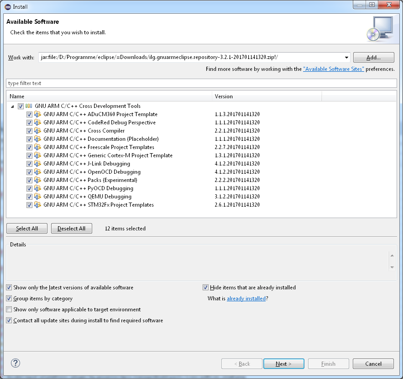This screenshot has width=403, height=379.
Task: Open the Available Software Sites link
Action: 333,69
